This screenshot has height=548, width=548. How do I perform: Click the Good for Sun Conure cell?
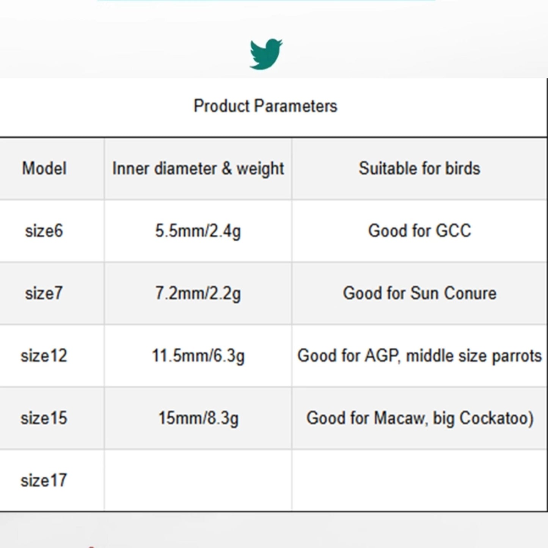click(x=419, y=293)
